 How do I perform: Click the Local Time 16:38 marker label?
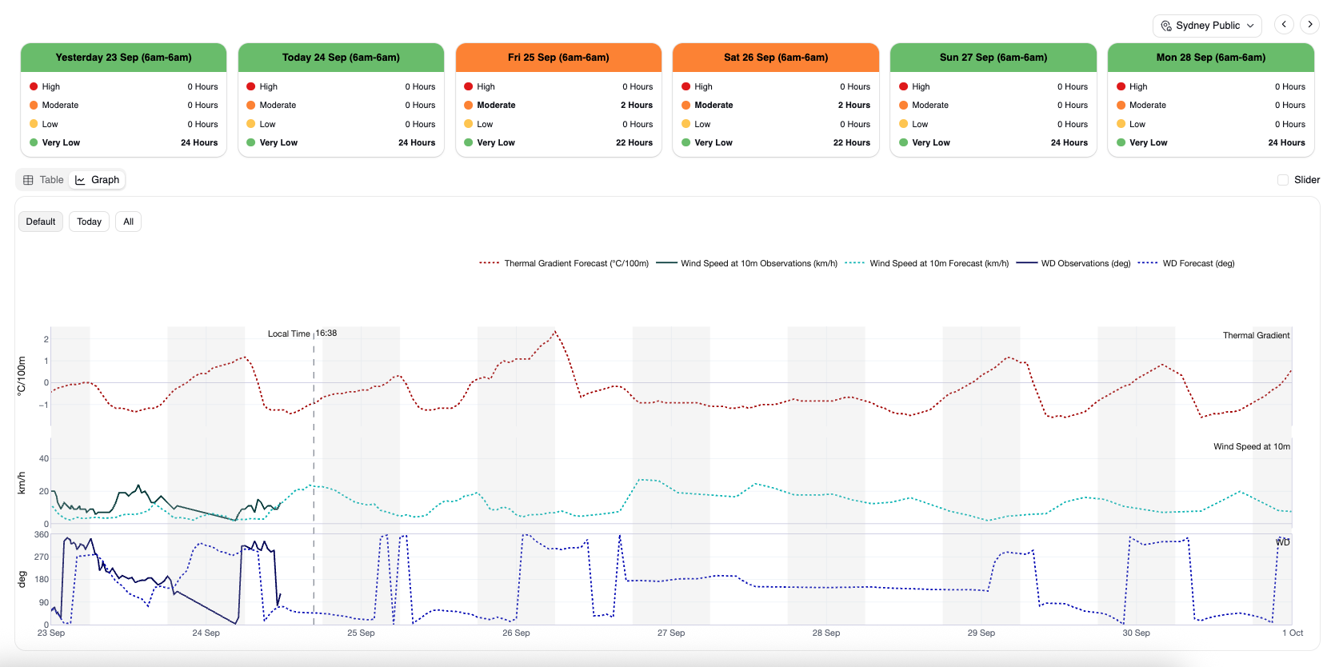click(x=302, y=333)
